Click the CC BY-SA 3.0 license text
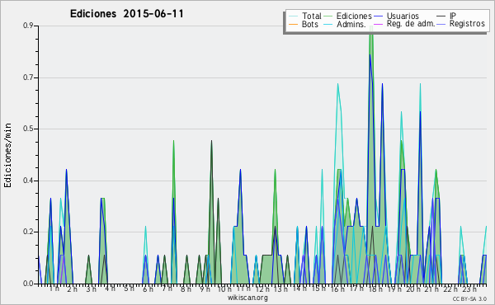 [469, 298]
